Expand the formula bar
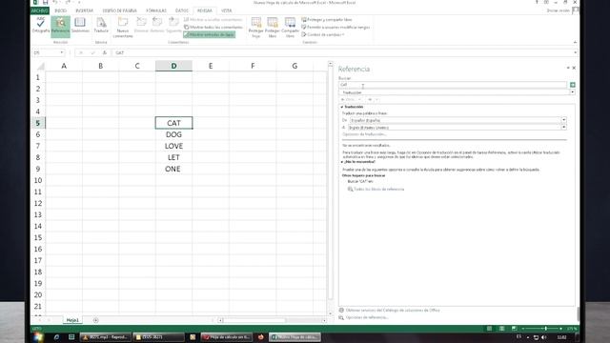 click(575, 52)
